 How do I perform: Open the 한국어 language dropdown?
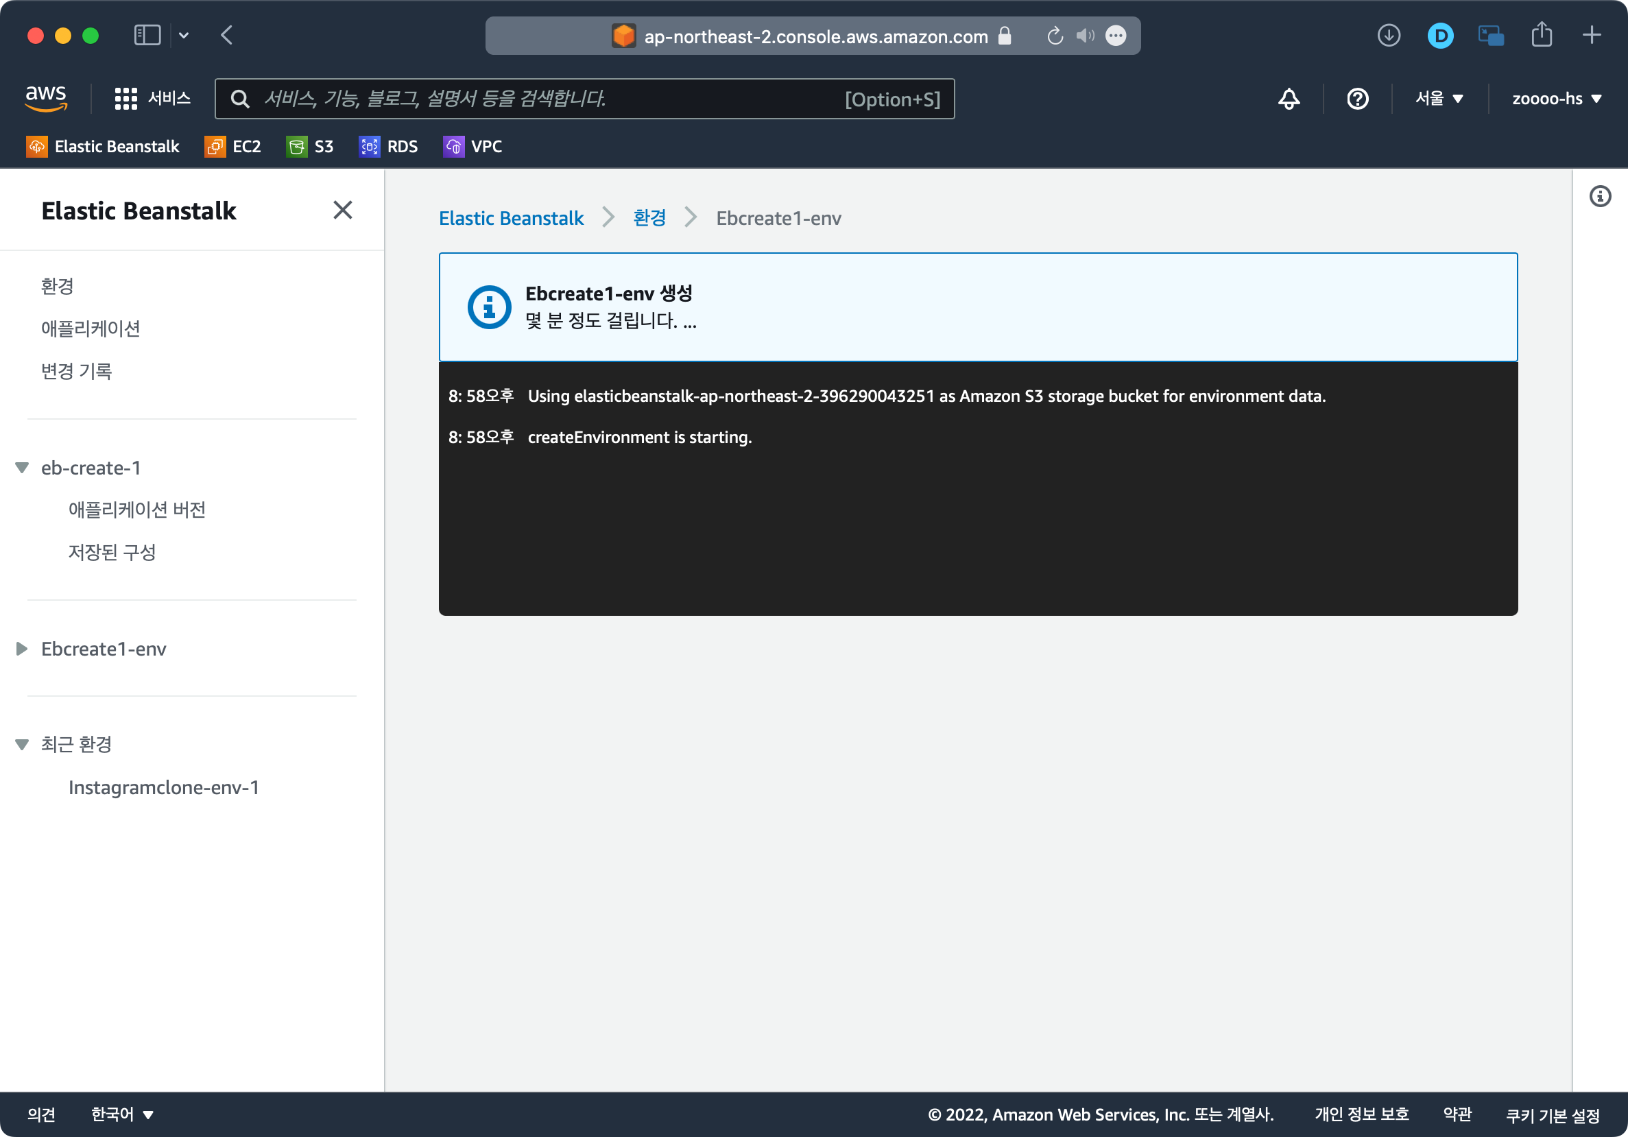(123, 1114)
